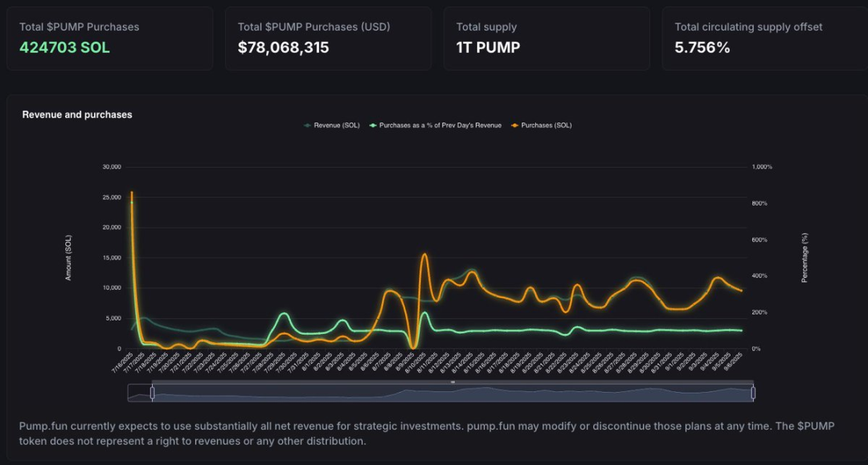Click the small grip handle above the range slider
Screen dimensions: 868x465
tap(452, 382)
